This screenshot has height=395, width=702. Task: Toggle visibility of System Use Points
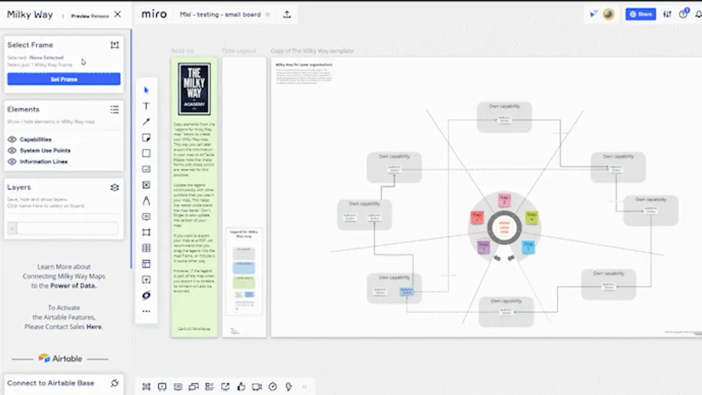[12, 150]
